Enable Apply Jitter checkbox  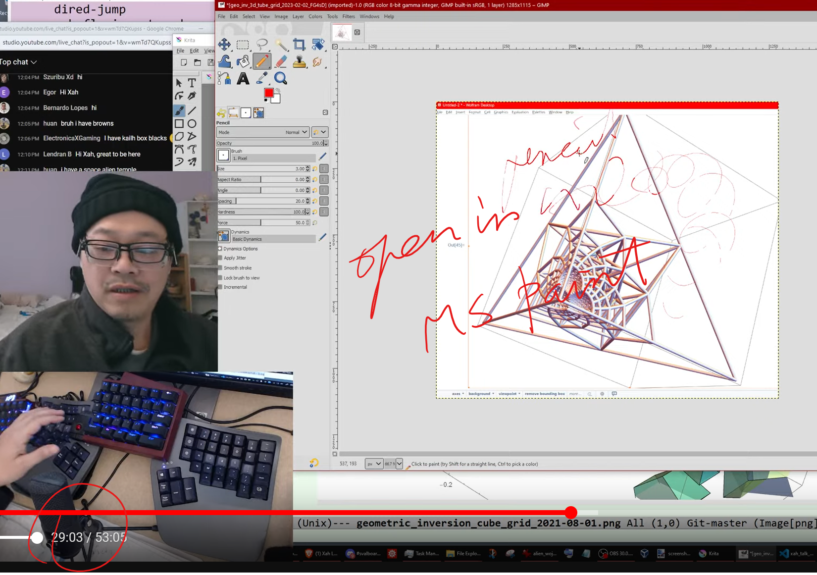coord(220,258)
